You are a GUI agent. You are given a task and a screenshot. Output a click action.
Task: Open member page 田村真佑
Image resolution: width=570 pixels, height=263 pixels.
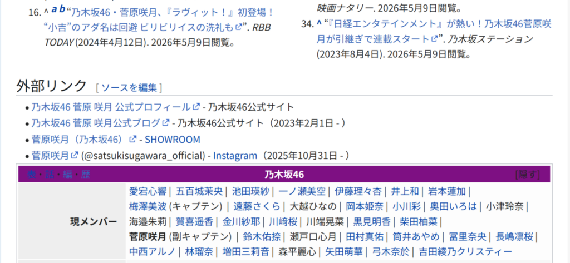(365, 237)
